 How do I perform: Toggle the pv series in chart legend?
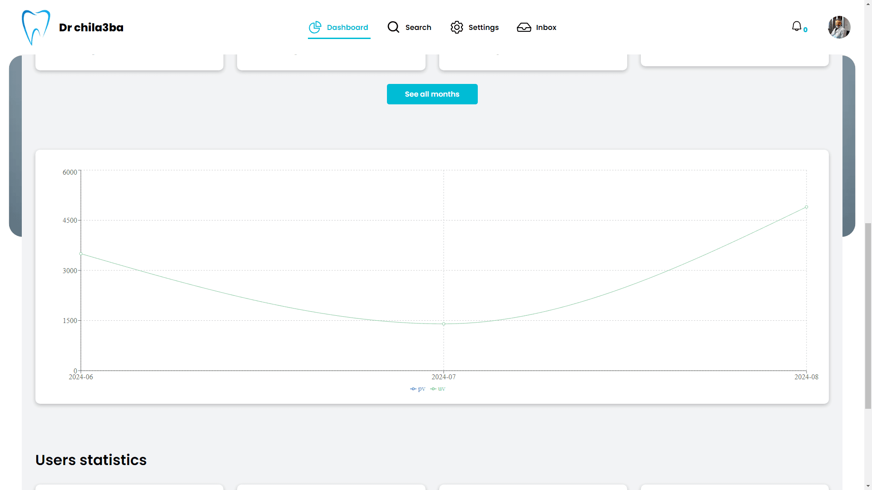click(417, 389)
